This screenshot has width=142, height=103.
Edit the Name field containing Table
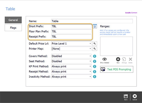point(92,21)
